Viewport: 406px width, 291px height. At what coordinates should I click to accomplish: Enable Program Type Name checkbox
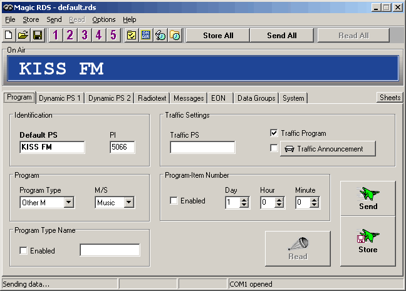[23, 250]
